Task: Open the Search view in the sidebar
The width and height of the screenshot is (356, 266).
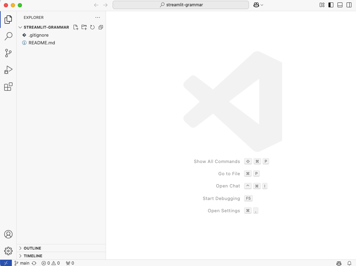Action: [8, 36]
